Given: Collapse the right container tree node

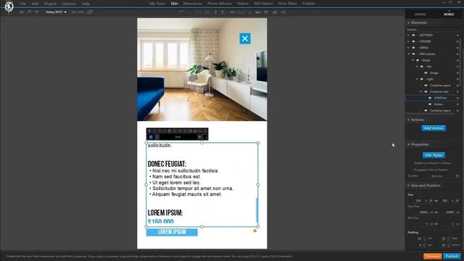Looking at the screenshot, I should (418, 79).
